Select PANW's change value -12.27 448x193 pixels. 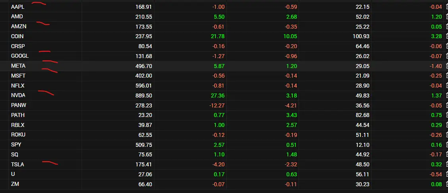[217, 105]
